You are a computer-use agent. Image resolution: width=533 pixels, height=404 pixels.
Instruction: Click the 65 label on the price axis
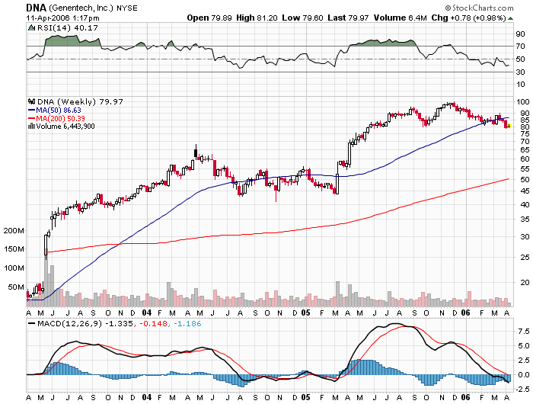(x=525, y=149)
